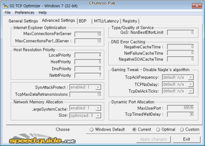Screen dimensions: 205x146
Task: Click the Exit button
Action: pyautogui.click(x=187, y=139)
